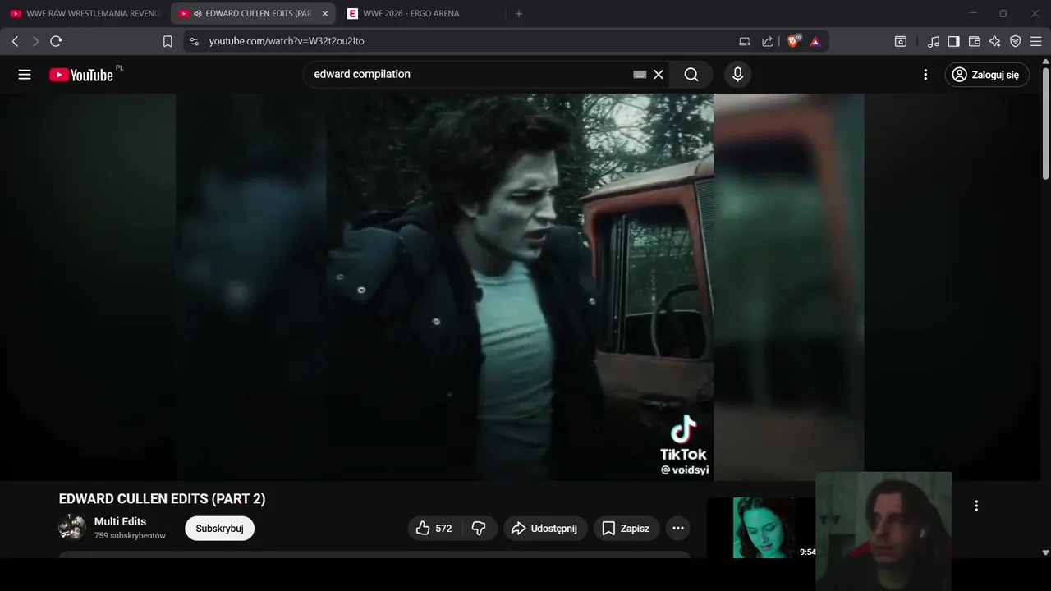Click the '759 subskrybentów' subscriber count

point(130,536)
